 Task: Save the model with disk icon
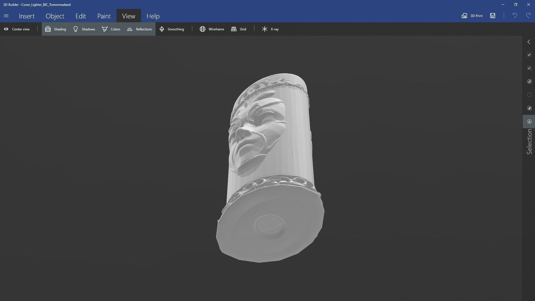click(x=493, y=16)
